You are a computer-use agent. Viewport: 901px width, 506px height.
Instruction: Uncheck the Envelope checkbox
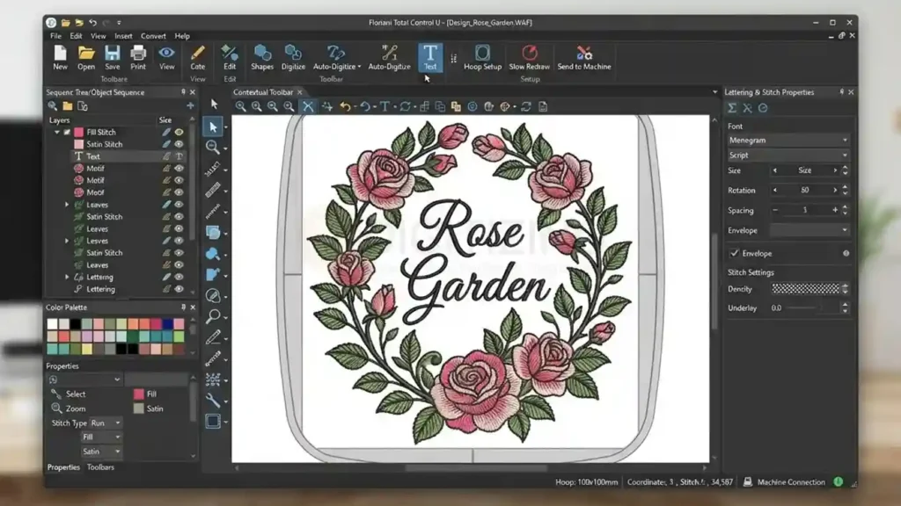(735, 253)
